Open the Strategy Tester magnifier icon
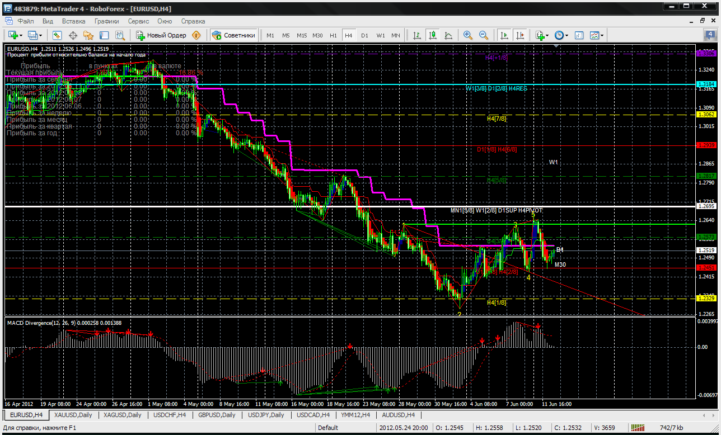 click(120, 35)
